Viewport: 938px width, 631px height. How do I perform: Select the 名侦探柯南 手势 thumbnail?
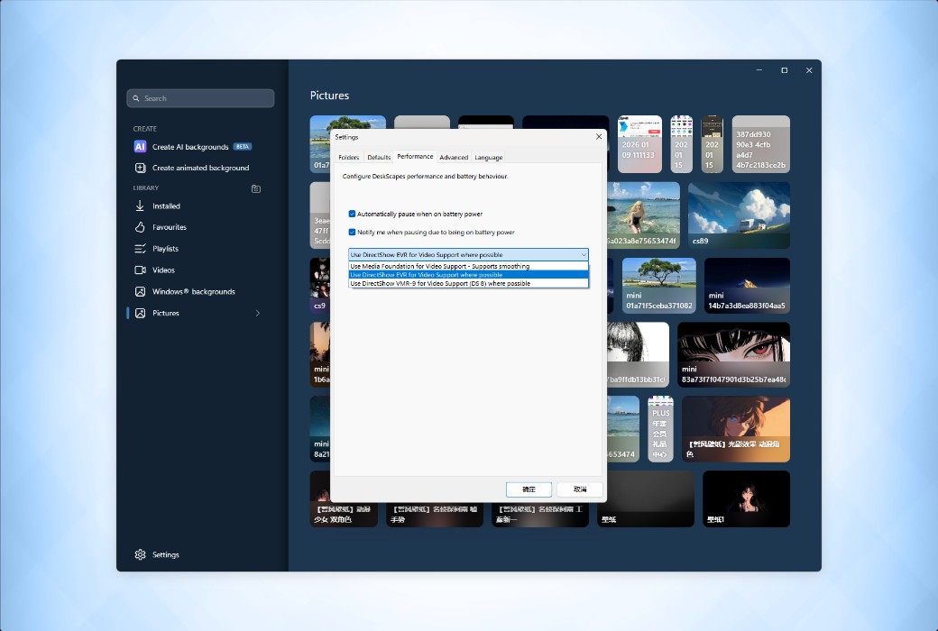pos(435,515)
